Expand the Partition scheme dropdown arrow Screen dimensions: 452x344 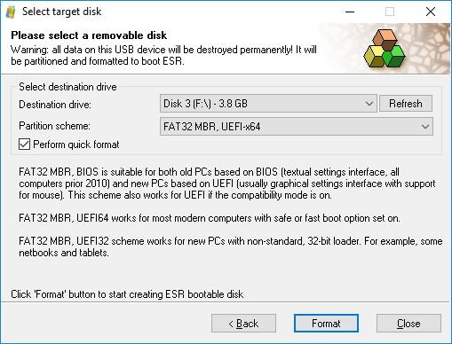click(425, 127)
